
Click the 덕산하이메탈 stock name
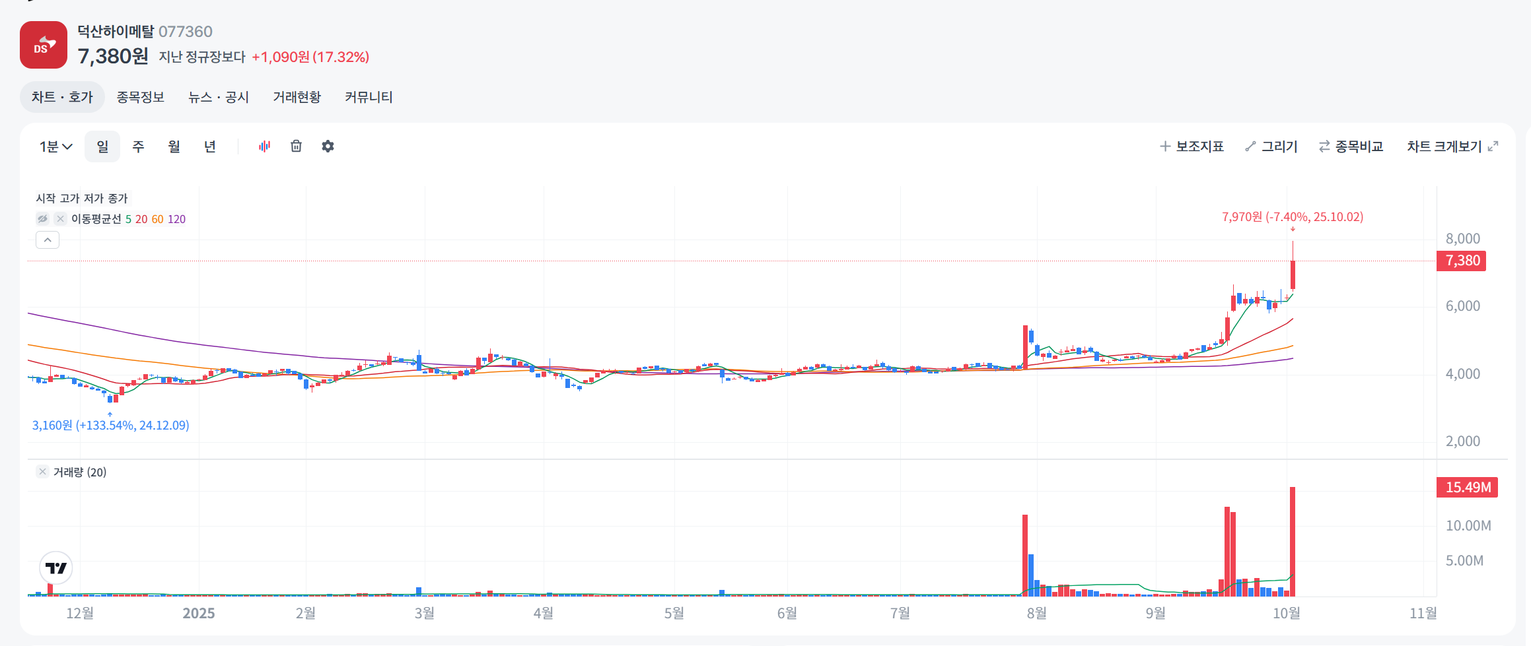coord(116,32)
